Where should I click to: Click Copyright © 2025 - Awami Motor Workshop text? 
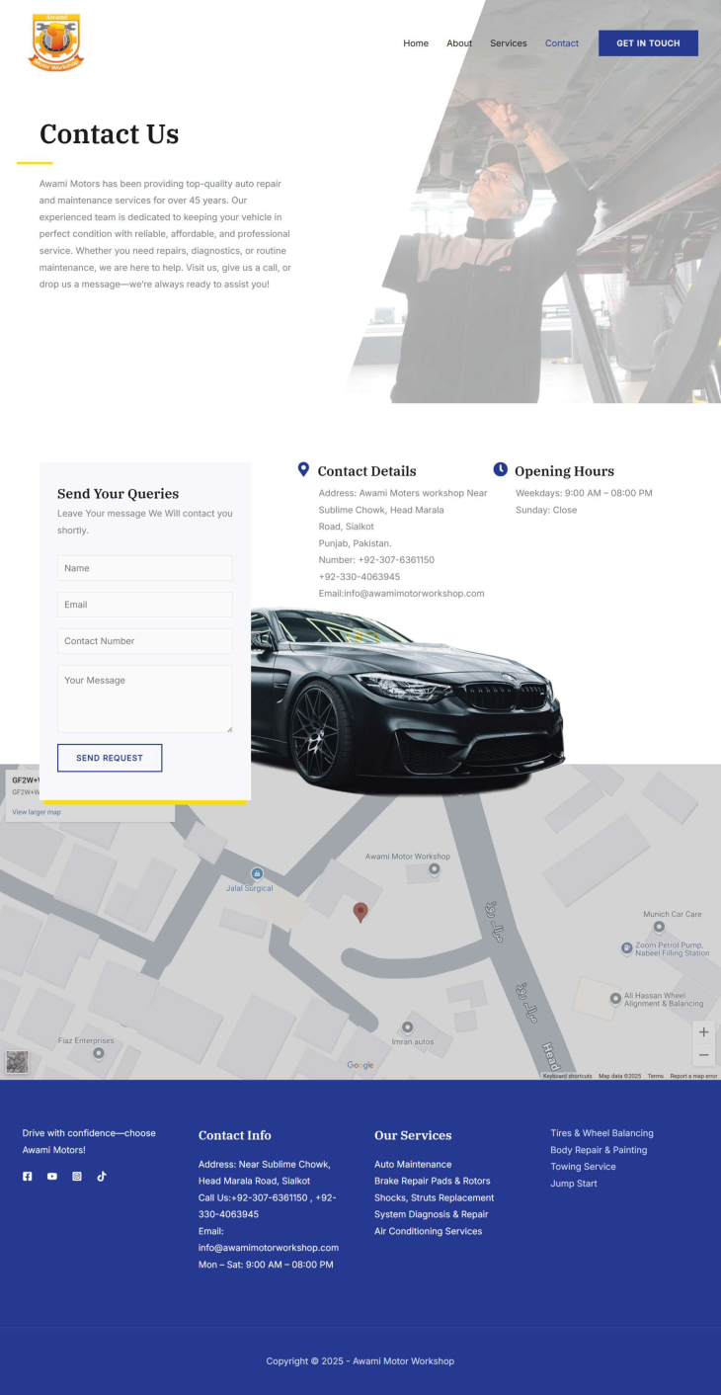click(x=360, y=1361)
